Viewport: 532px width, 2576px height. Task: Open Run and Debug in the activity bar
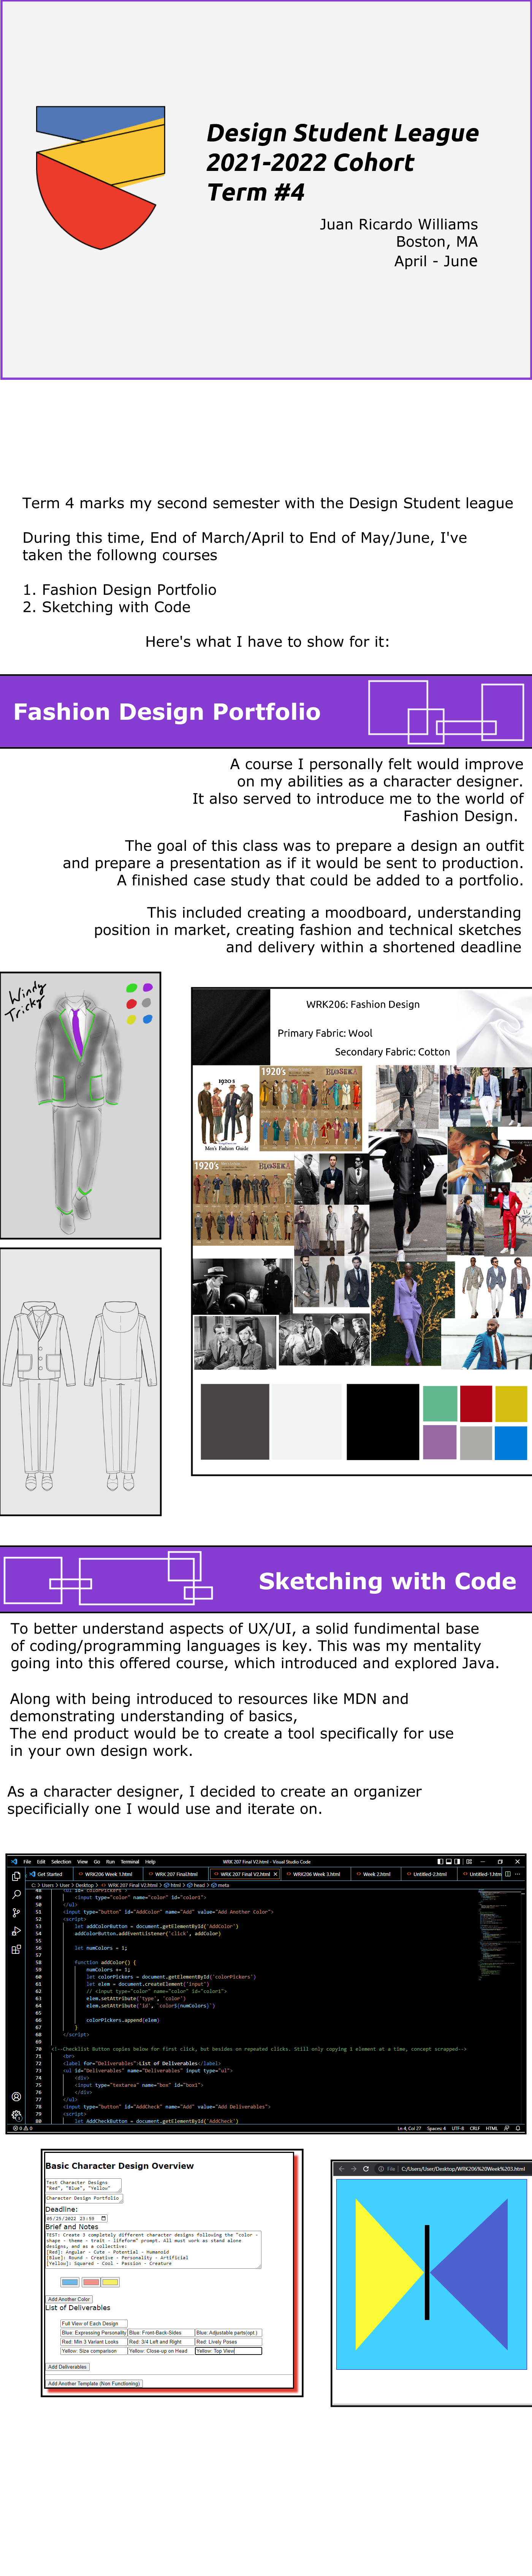pos(16,1931)
